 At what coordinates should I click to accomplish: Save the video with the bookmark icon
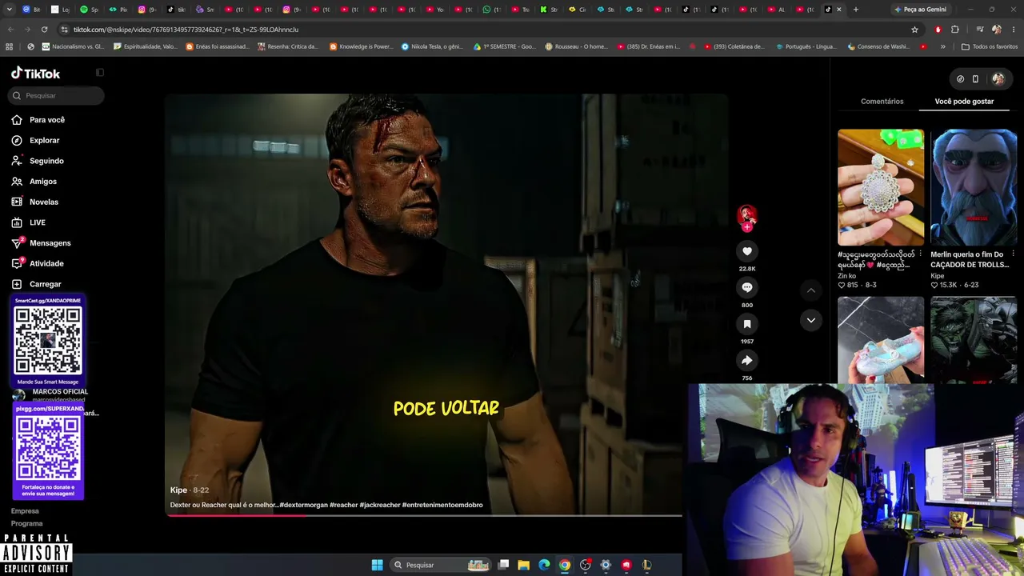pyautogui.click(x=747, y=324)
